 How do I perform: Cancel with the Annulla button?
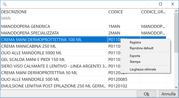(x=168, y=94)
